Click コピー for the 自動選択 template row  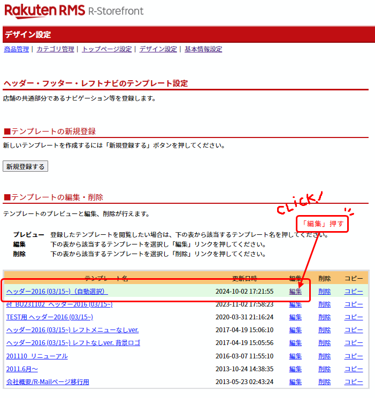pos(353,292)
